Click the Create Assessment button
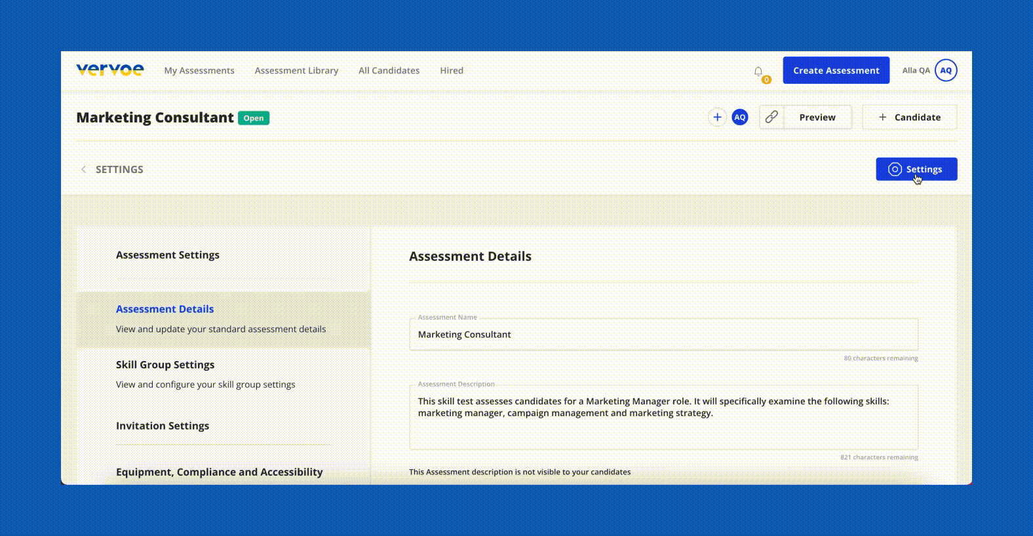This screenshot has width=1033, height=536. [836, 70]
